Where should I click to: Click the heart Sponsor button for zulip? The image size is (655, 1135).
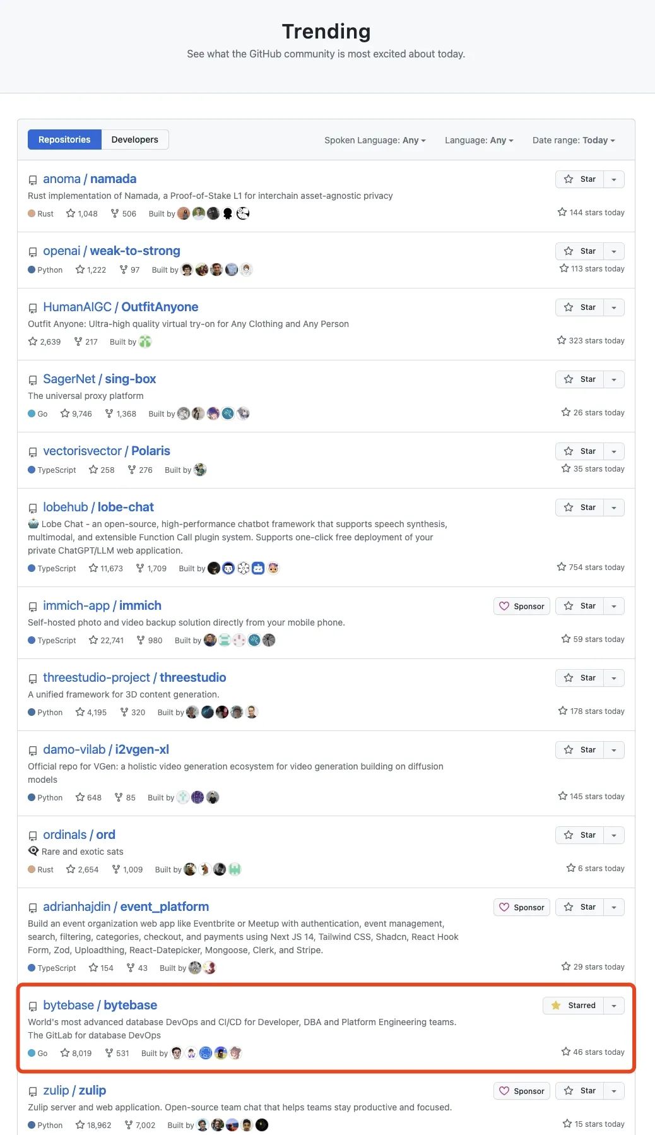[x=522, y=1091]
